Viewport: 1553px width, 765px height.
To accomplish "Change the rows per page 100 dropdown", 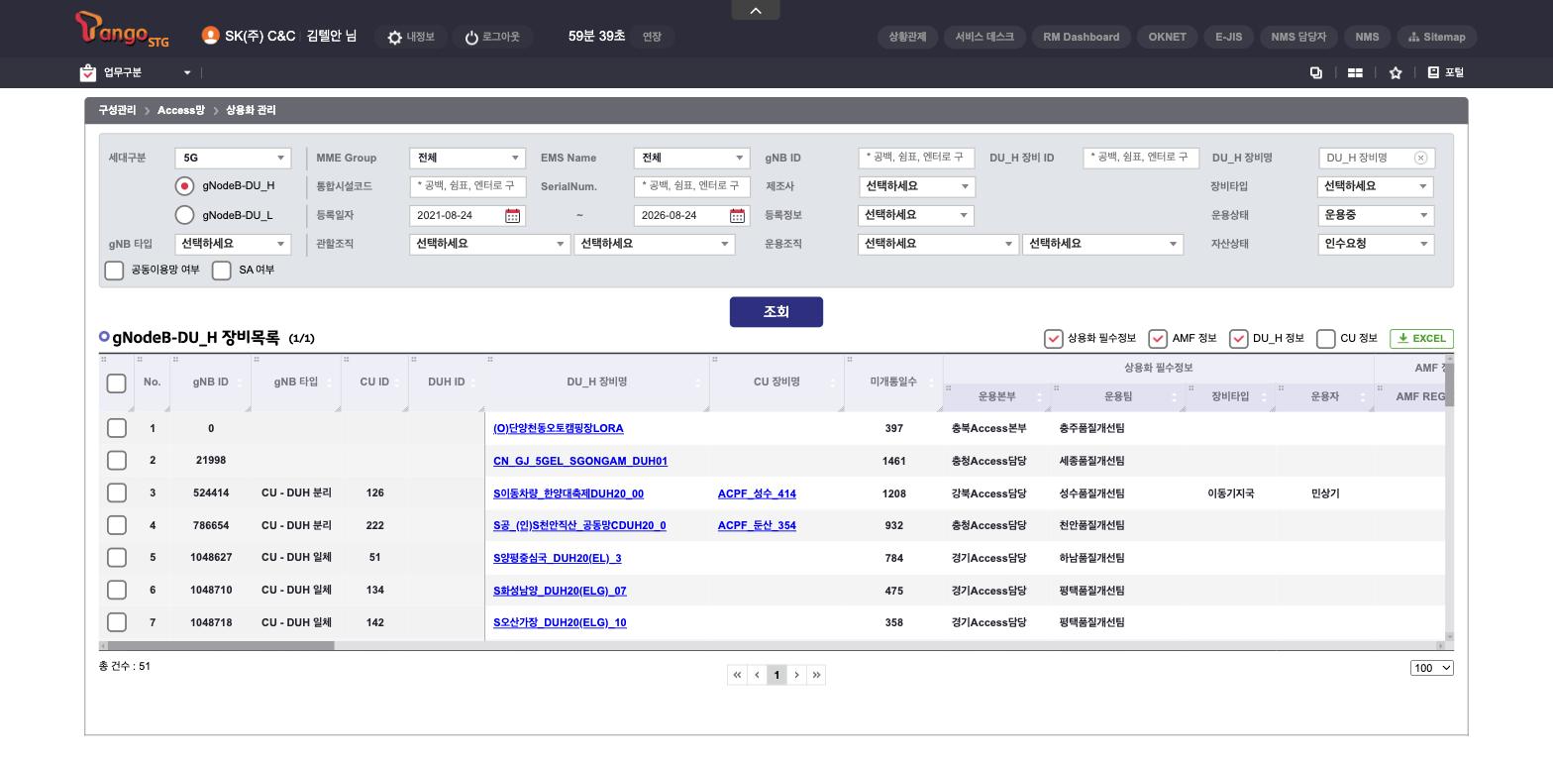I will [1432, 668].
